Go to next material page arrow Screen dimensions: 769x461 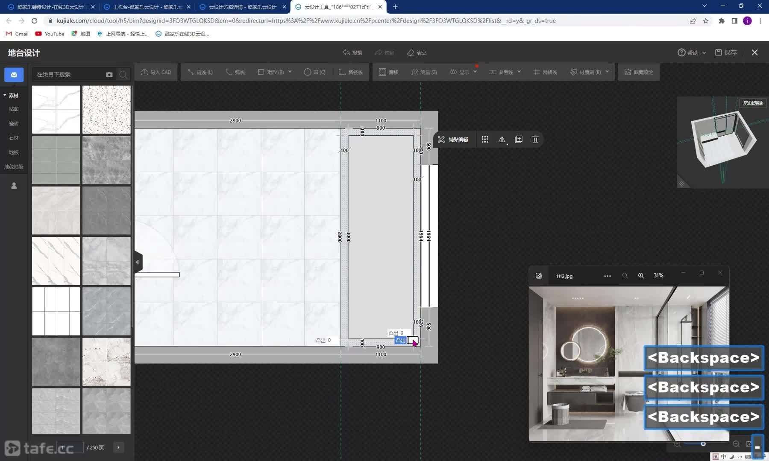click(118, 447)
